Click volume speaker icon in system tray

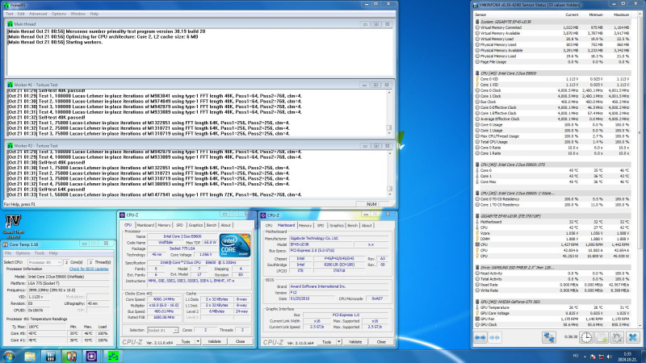coord(610,357)
